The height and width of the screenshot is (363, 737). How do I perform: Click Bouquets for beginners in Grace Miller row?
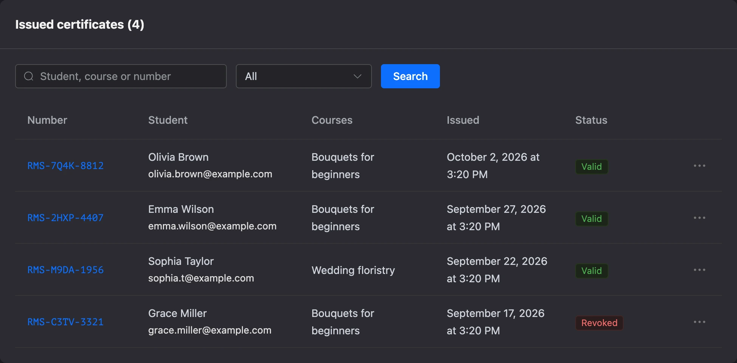[x=343, y=322]
